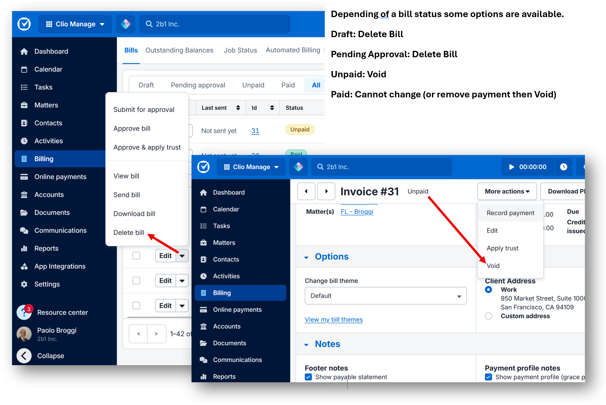Collapse the Options section

(307, 257)
